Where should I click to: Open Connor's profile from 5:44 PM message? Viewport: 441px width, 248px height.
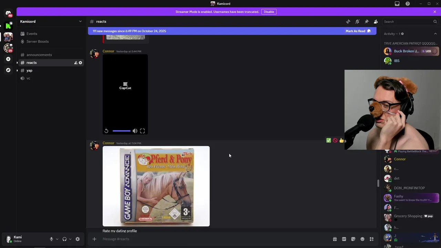[x=108, y=51]
